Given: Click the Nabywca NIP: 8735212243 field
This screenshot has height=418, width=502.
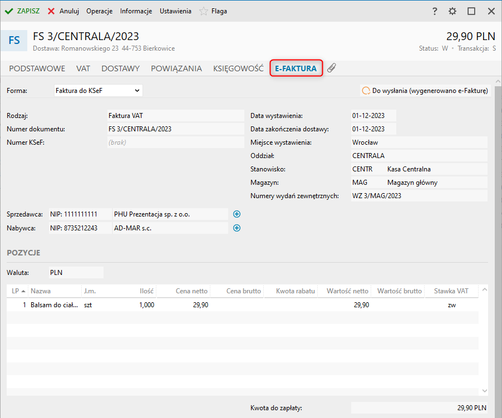Looking at the screenshot, I should coord(80,228).
